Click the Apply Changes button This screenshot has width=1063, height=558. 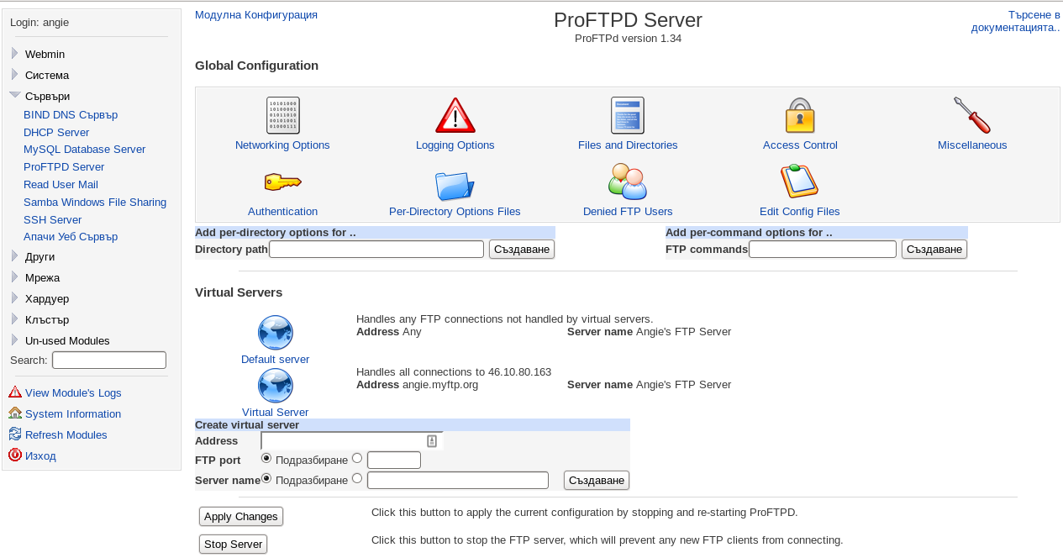pyautogui.click(x=241, y=516)
